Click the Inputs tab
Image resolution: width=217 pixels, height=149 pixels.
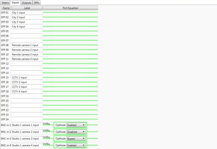pyautogui.click(x=16, y=2)
